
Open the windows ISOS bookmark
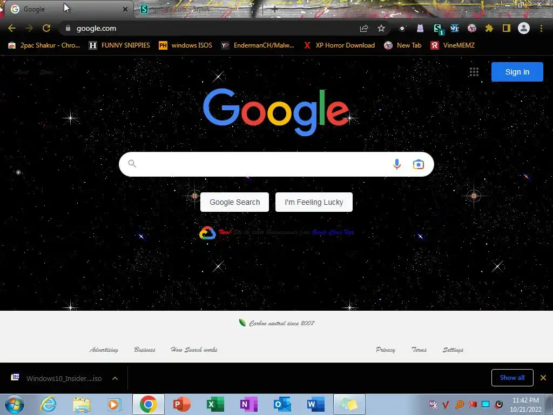click(x=186, y=45)
